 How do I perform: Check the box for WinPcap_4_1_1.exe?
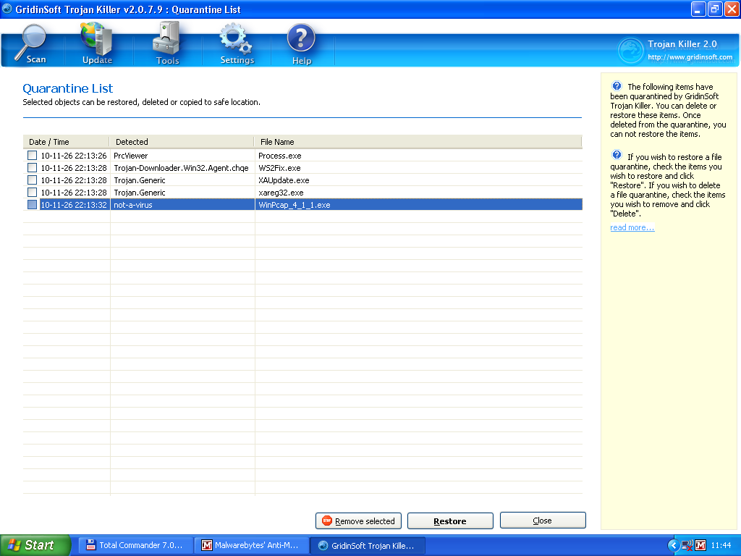point(32,204)
